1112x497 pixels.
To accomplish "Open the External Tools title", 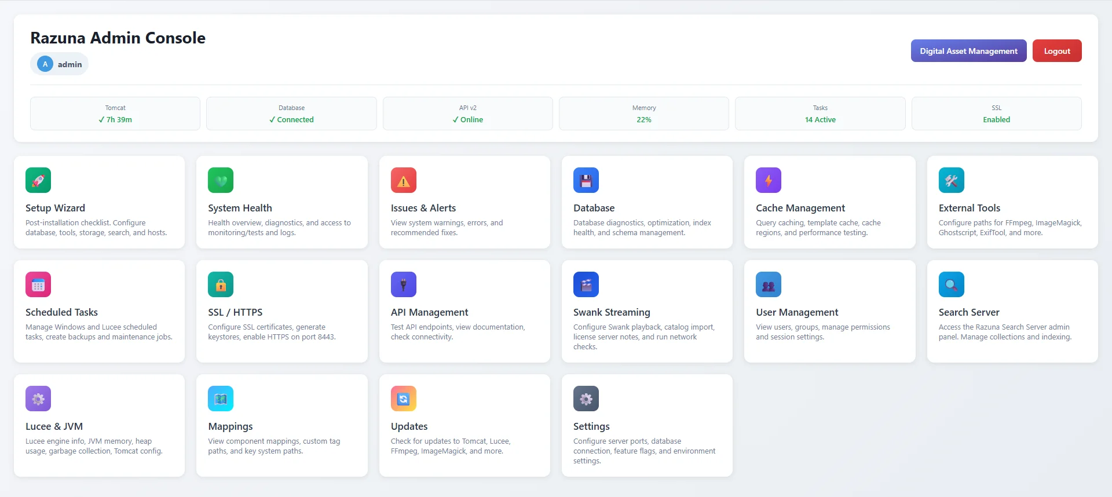I will (x=970, y=208).
